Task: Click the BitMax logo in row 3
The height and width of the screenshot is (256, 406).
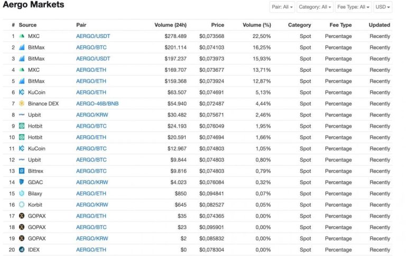Action: point(22,59)
